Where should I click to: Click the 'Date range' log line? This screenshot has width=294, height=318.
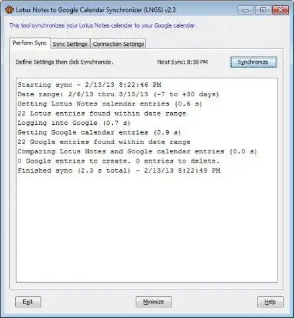click(x=119, y=94)
